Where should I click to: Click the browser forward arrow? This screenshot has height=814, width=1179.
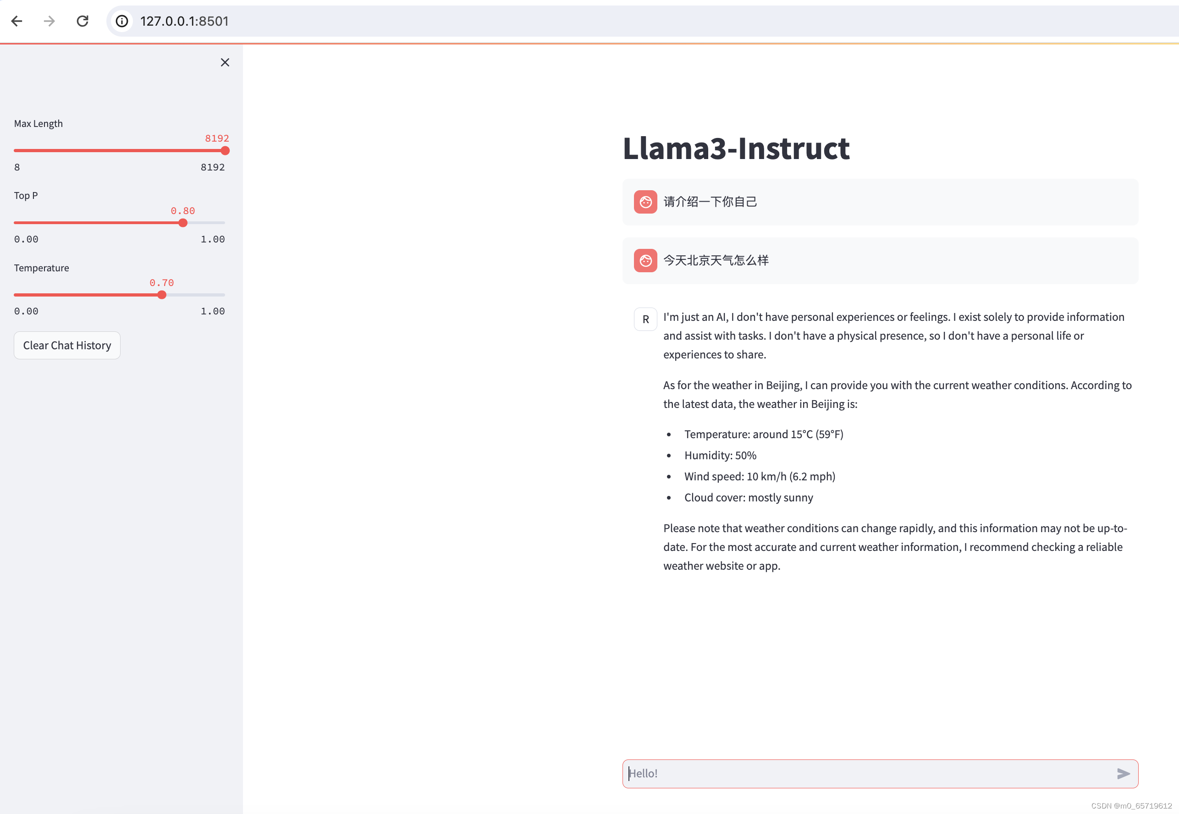[49, 21]
